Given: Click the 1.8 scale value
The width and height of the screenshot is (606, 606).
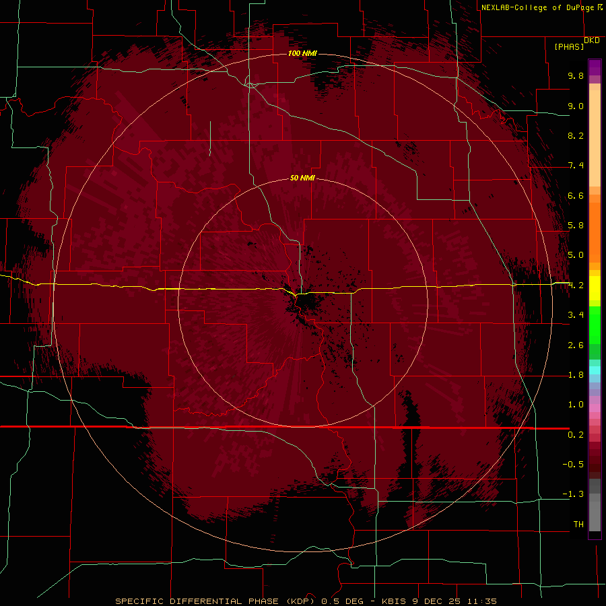Looking at the screenshot, I should 576,375.
